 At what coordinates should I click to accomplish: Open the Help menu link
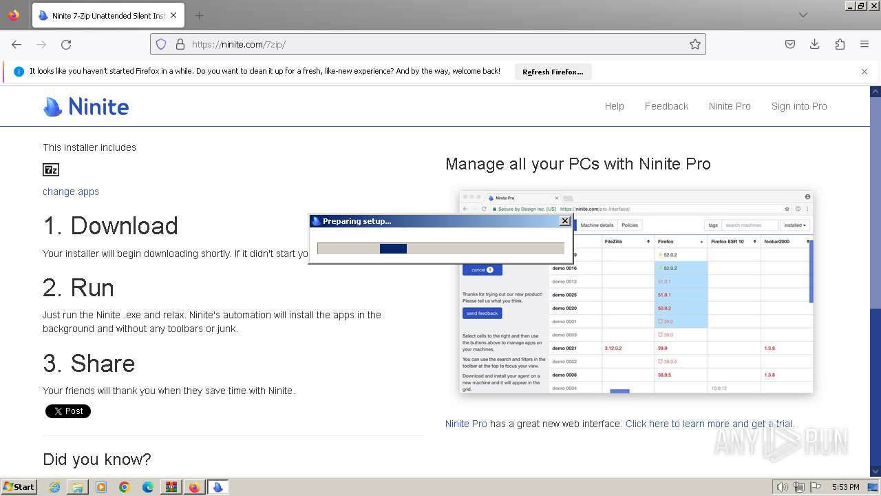(615, 106)
